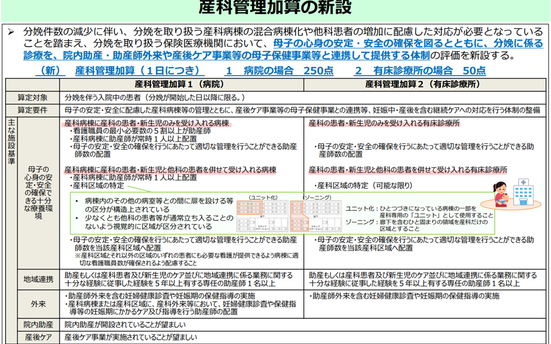Screen dimensions: 551x344
Task: Select the 産科管理加算２（有床診療所） column header
Action: coord(422,84)
